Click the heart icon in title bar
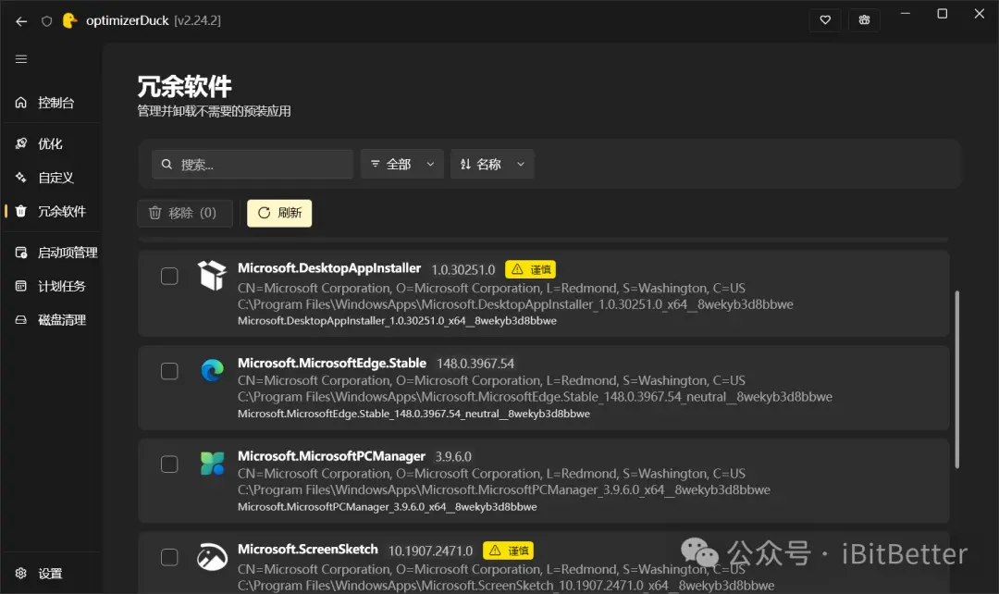999x594 pixels. tap(825, 20)
